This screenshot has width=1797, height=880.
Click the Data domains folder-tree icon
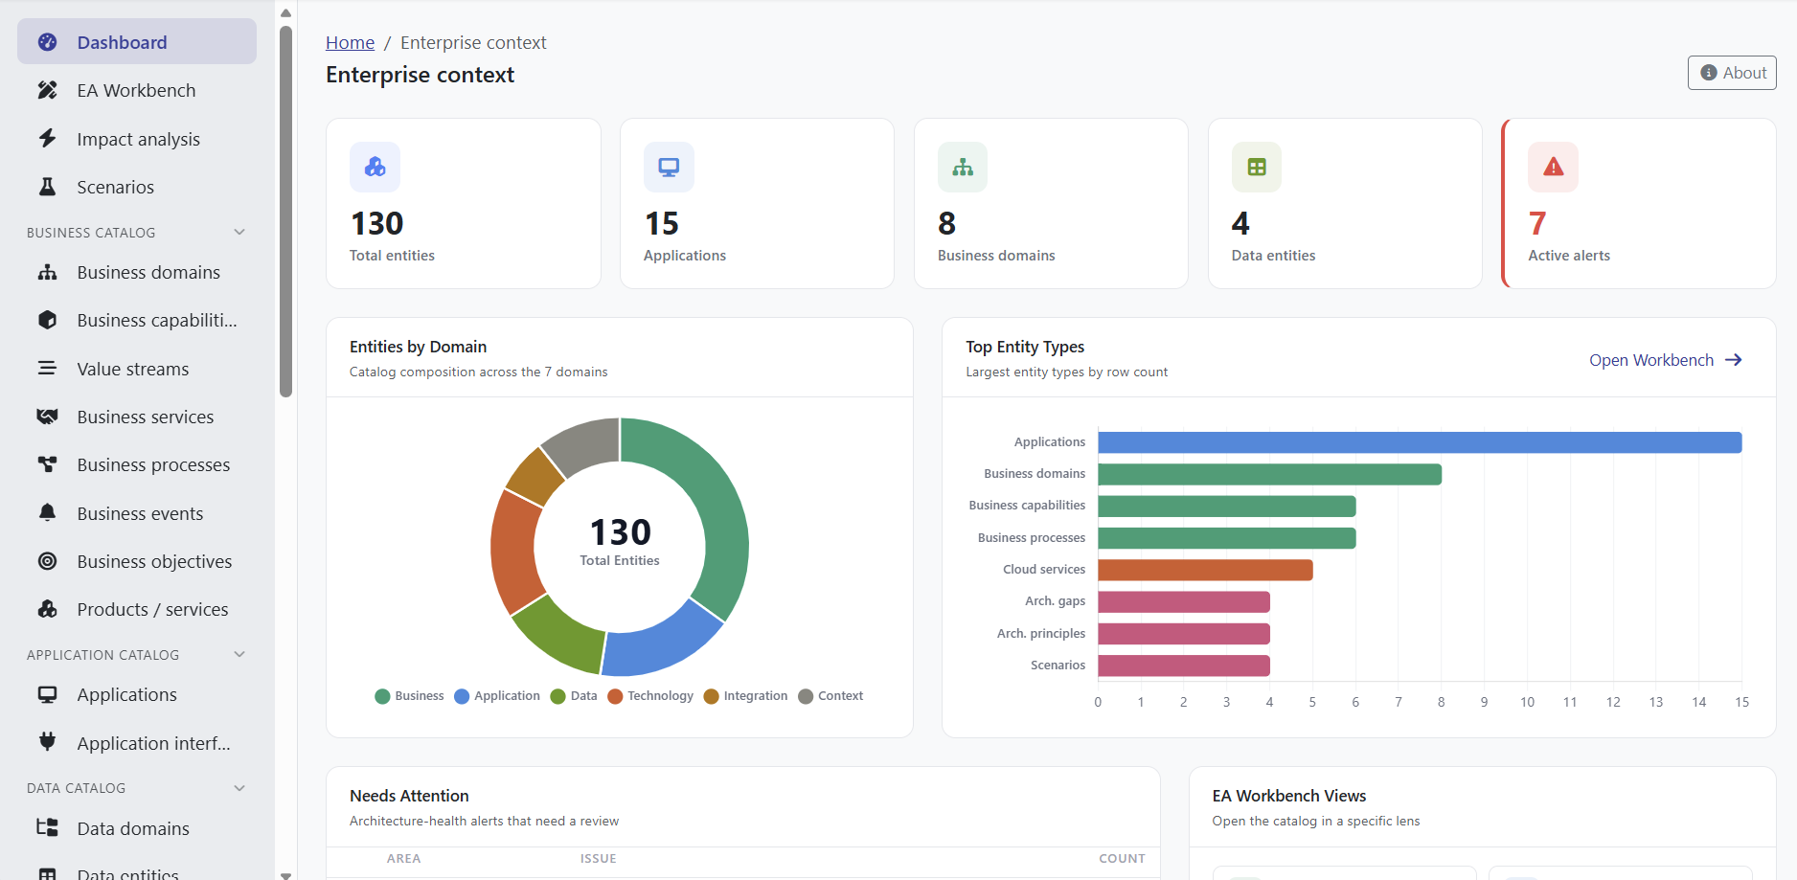(47, 828)
